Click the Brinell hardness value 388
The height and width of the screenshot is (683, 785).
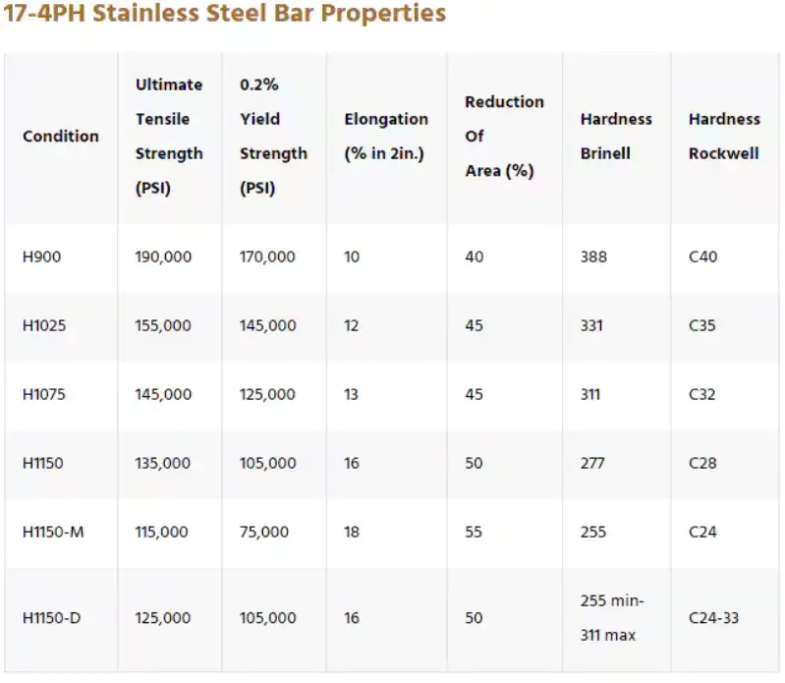593,256
